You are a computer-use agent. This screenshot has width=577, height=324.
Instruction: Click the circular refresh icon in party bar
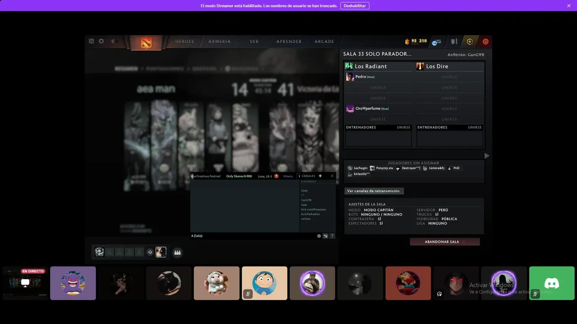[x=150, y=252]
